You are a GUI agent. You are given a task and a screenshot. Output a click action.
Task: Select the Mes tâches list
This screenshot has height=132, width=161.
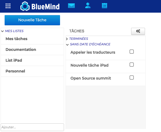tap(32, 39)
